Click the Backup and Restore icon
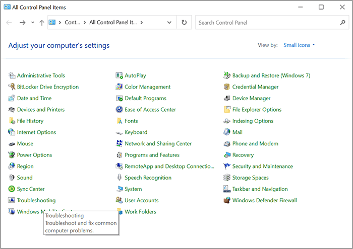Screen dimensions: 353x249 [227, 75]
